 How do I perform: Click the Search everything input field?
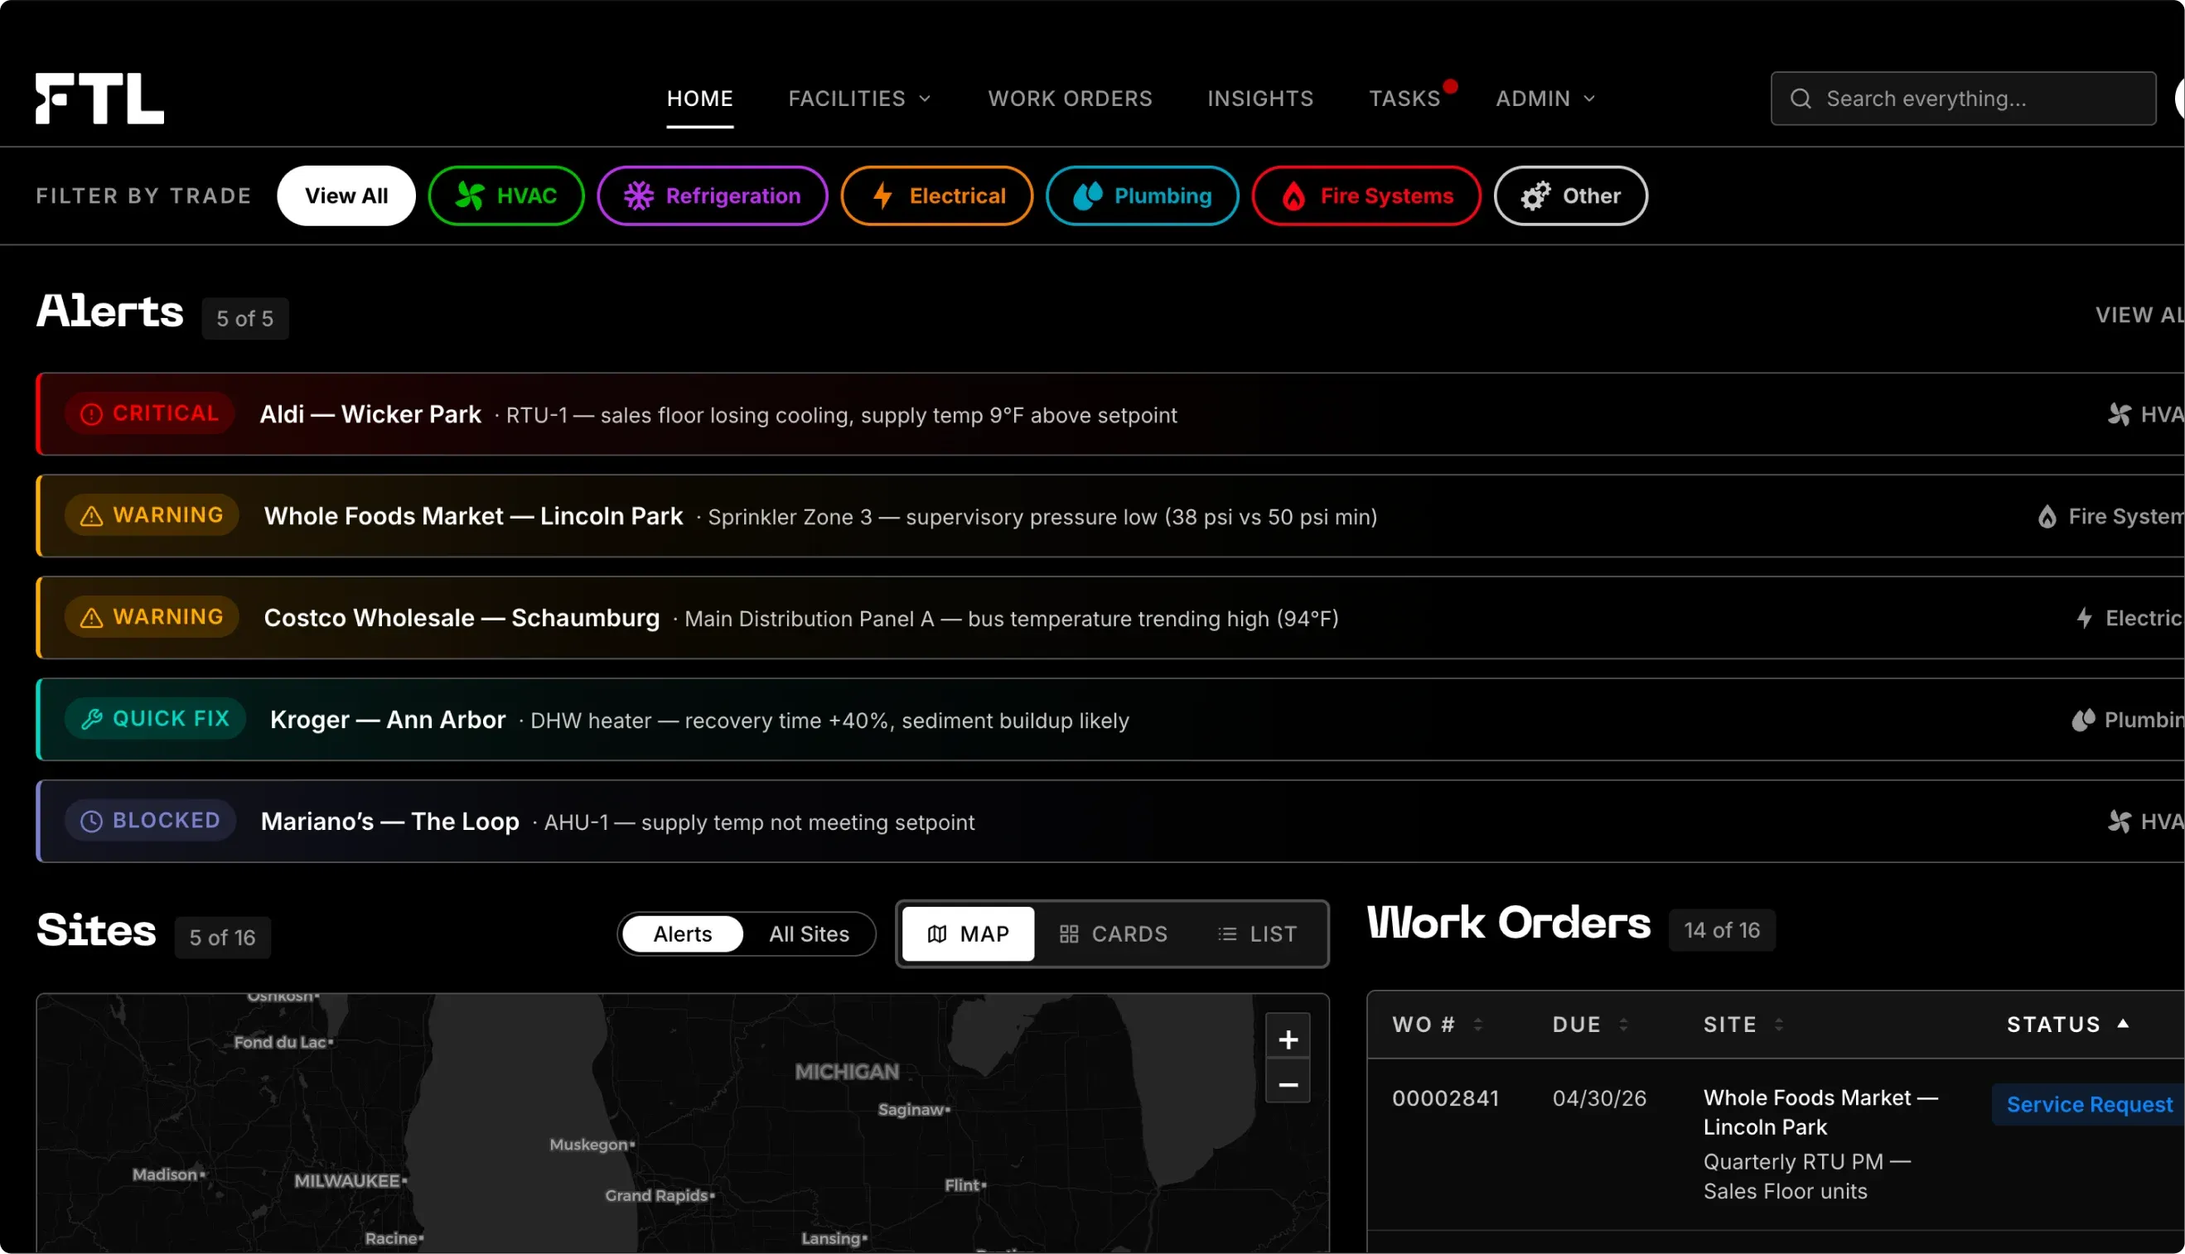click(1963, 99)
